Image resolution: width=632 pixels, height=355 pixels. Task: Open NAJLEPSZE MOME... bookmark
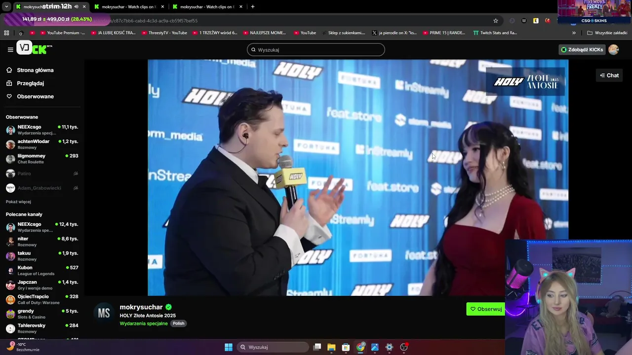tap(264, 33)
